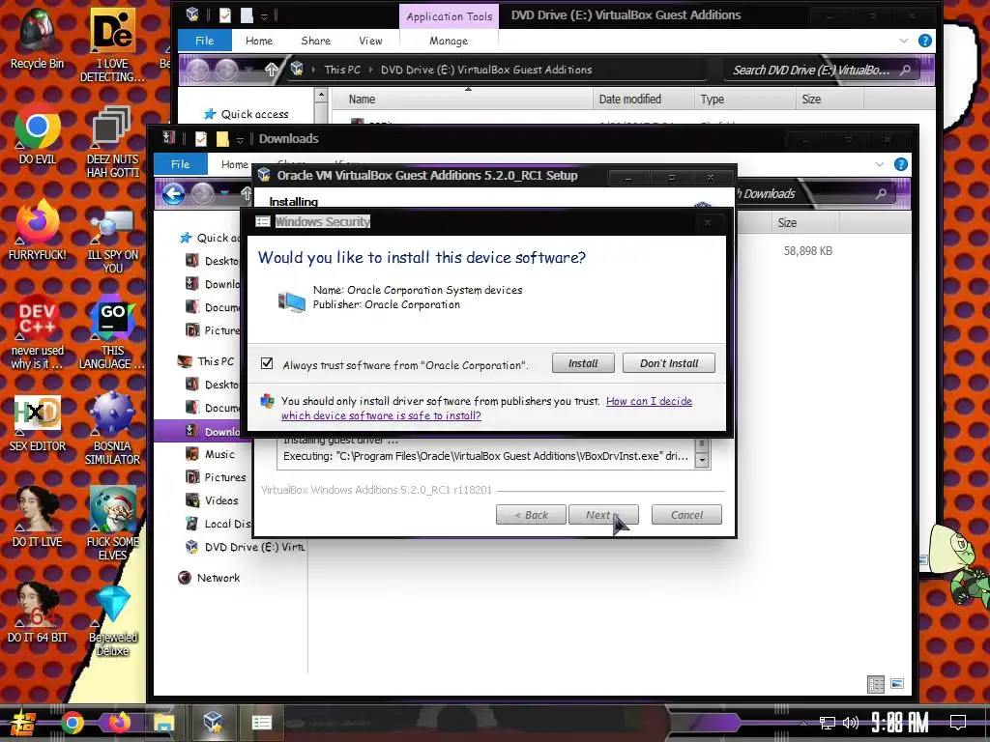Open 'FUCK SOME ELVES' desktop icon

(112, 524)
